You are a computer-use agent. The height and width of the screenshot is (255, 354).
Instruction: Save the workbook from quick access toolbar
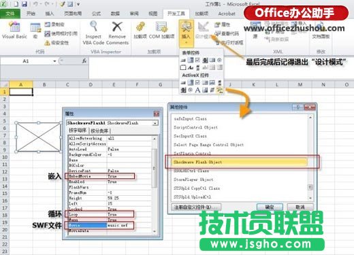click(25, 4)
